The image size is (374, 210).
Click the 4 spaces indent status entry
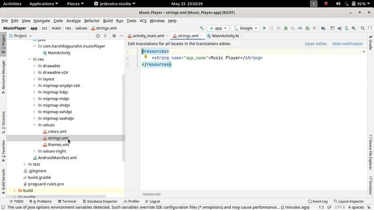point(356,208)
